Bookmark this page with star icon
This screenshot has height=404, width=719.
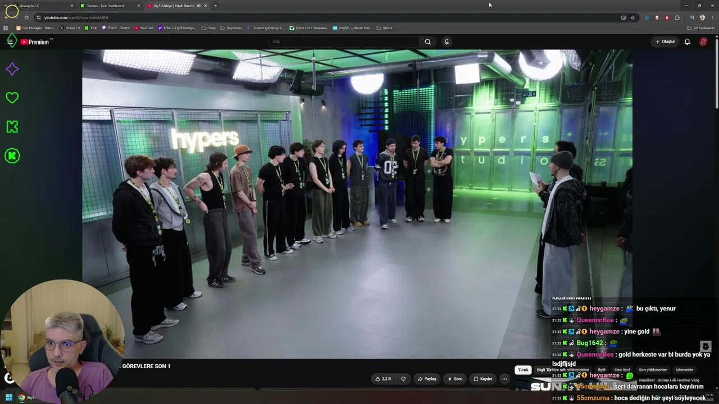click(632, 17)
